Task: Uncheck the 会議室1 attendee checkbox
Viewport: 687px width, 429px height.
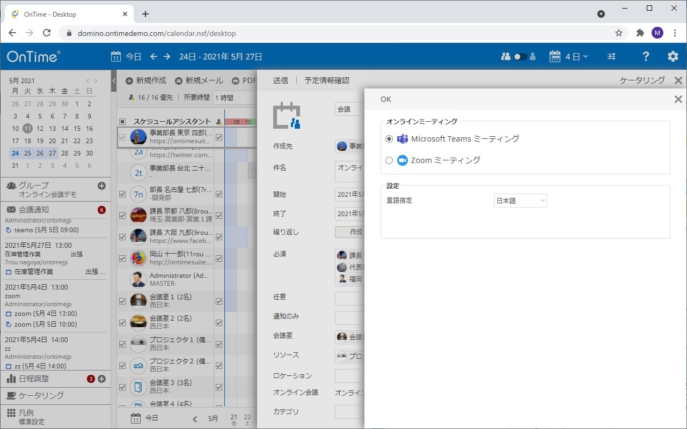Action: click(122, 301)
